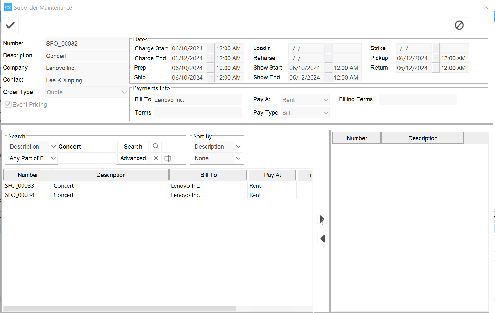Click the X clear search icon
495x313 pixels.
click(x=156, y=158)
